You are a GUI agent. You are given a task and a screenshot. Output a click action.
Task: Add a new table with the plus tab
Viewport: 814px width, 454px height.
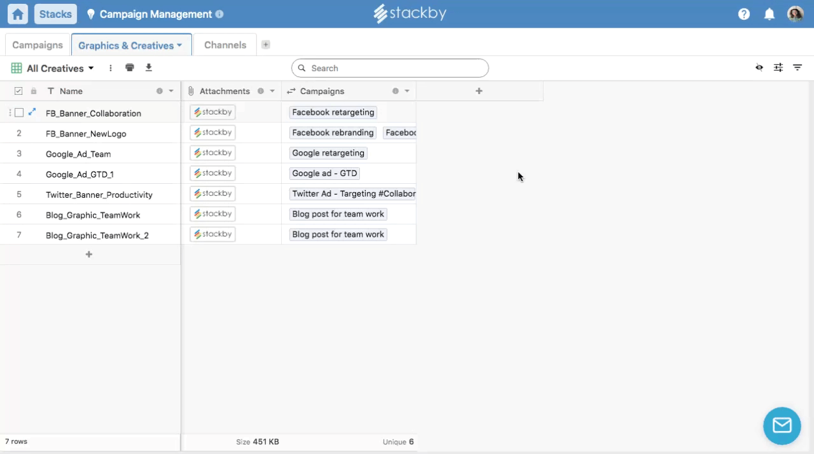266,45
